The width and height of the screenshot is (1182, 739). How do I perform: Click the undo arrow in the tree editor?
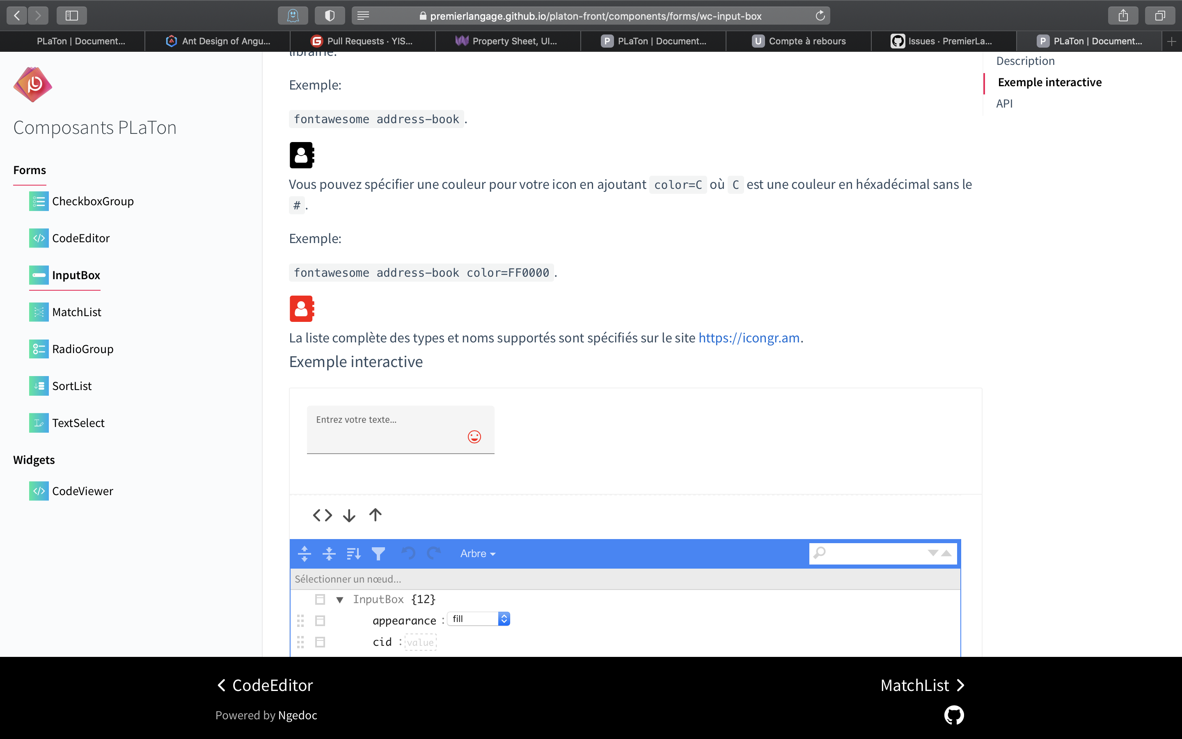[408, 553]
